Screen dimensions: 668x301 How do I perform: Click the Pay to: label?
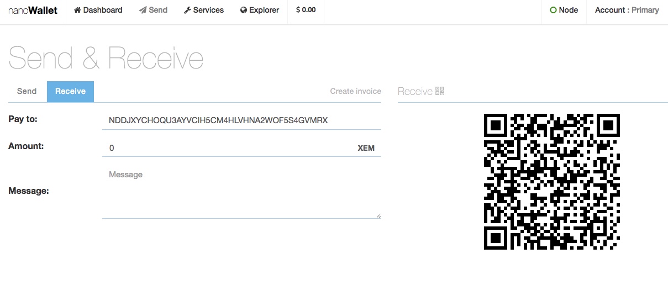(23, 119)
